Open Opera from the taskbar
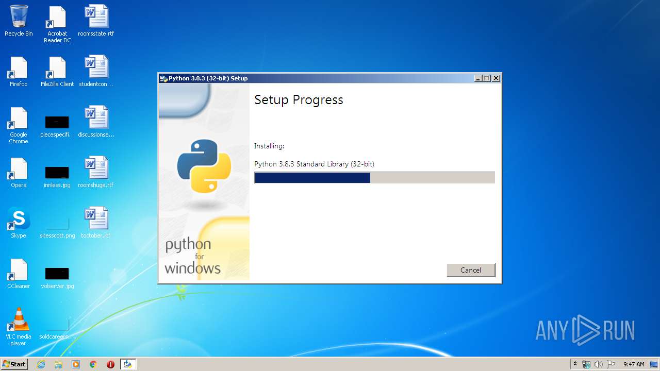This screenshot has height=371, width=660. 110,364
